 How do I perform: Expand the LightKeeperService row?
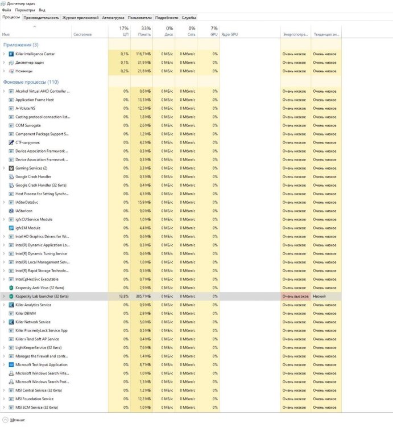[4, 347]
